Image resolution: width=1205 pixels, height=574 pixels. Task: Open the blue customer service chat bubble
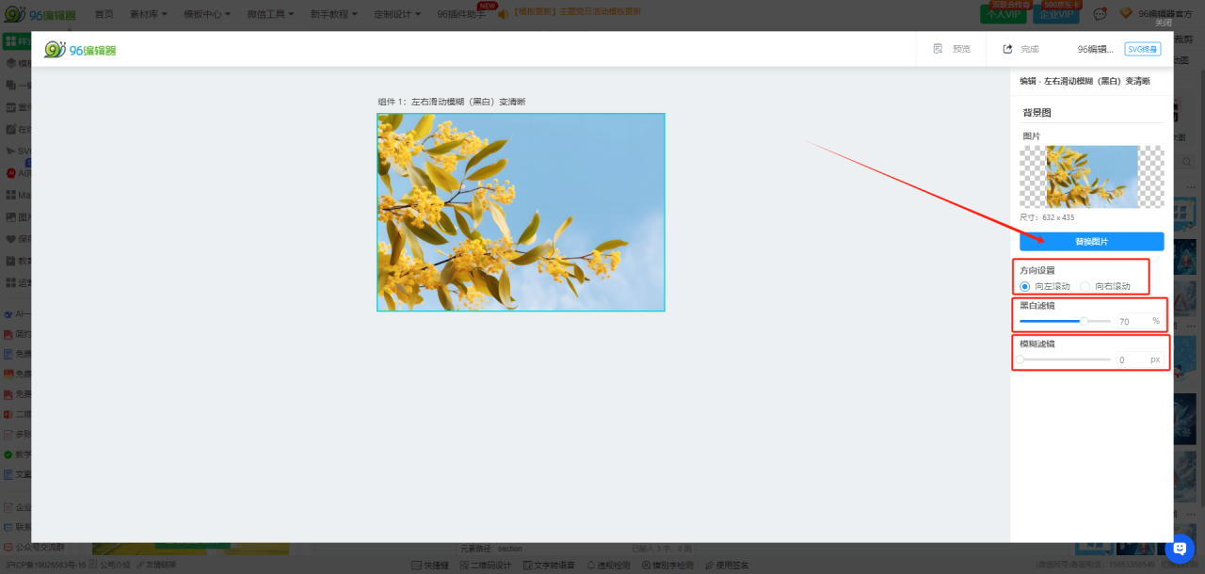click(1180, 548)
